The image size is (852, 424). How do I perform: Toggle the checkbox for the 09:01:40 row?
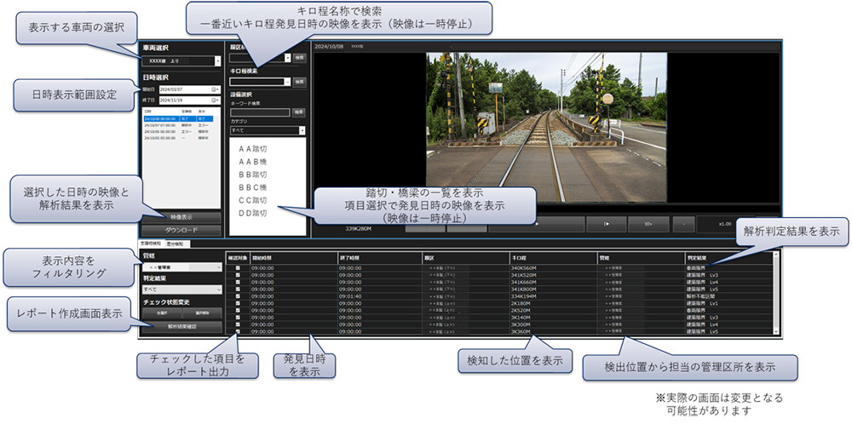pyautogui.click(x=238, y=295)
